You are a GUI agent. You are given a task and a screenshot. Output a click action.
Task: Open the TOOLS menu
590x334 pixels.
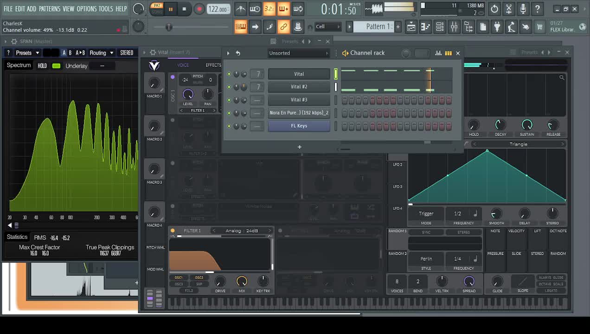tap(106, 9)
